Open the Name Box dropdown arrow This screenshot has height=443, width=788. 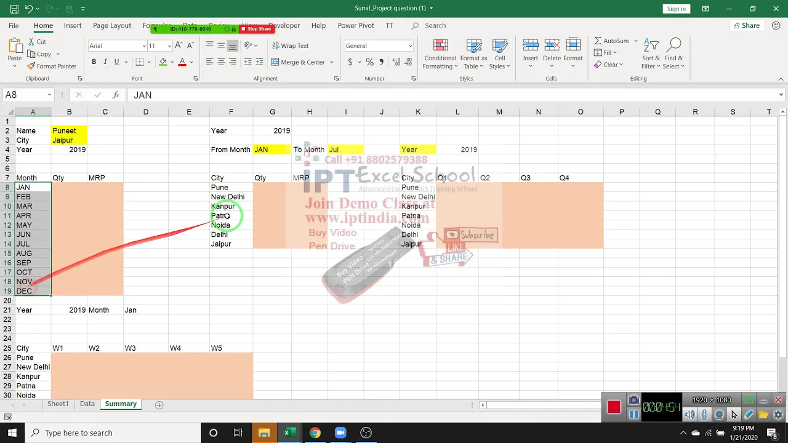[49, 95]
